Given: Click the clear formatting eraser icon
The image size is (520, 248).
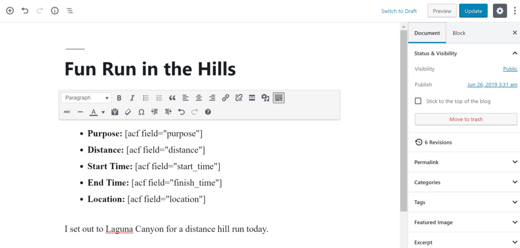Looking at the screenshot, I should [x=128, y=112].
